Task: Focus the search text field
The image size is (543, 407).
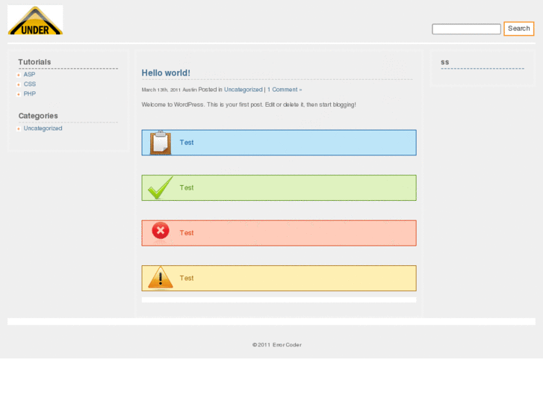Action: tap(466, 29)
